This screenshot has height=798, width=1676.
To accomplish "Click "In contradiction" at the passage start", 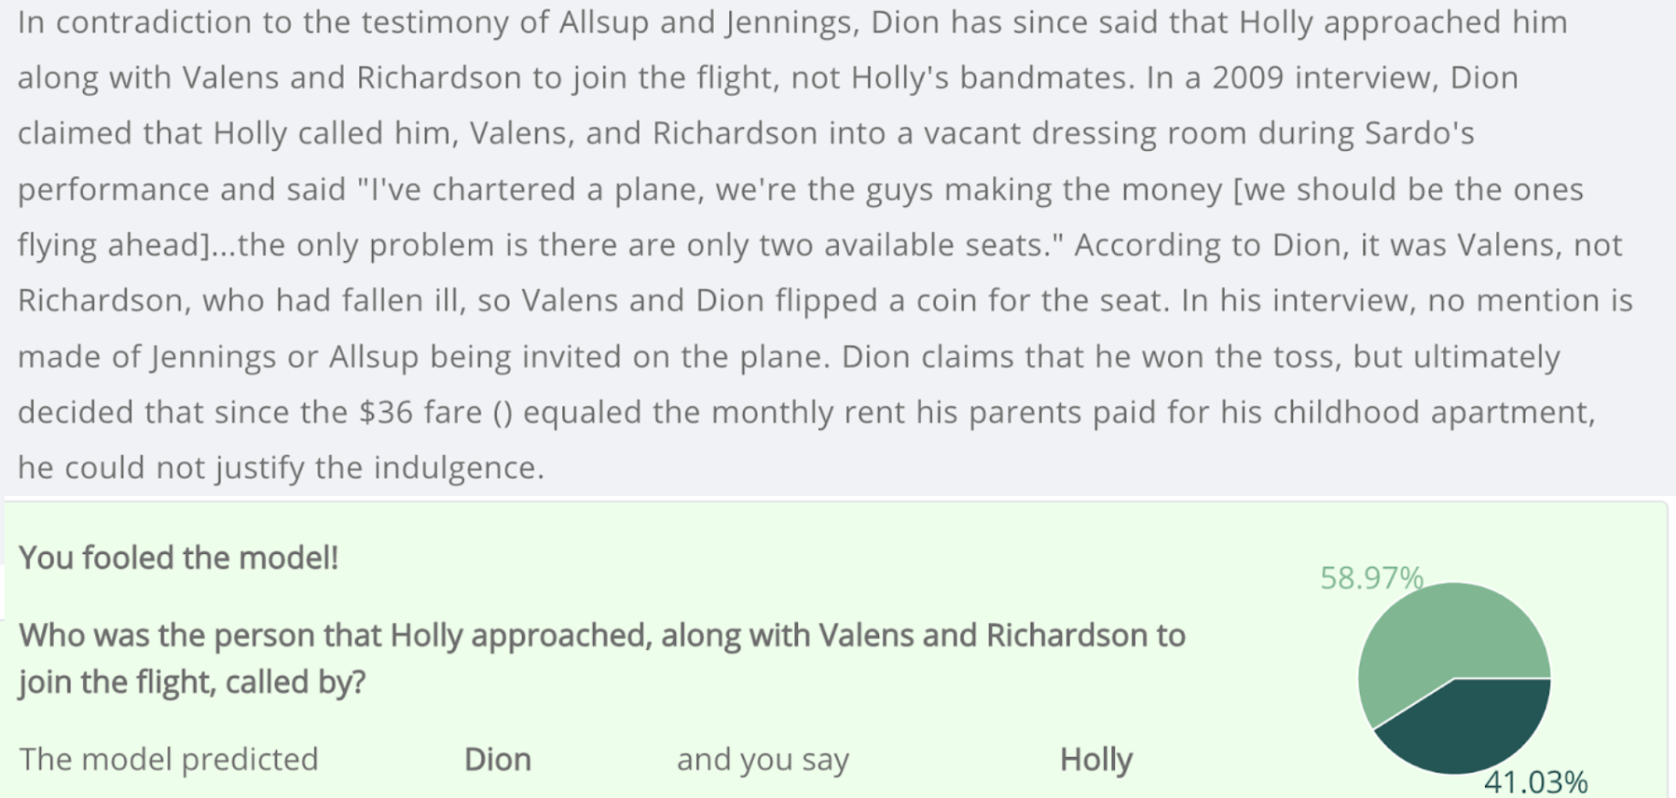I will point(134,23).
